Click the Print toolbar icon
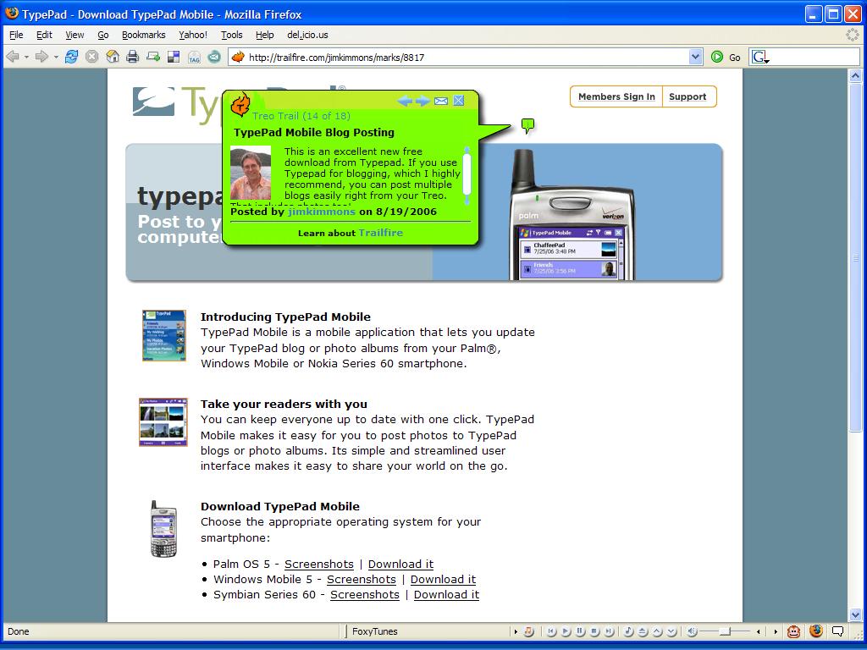This screenshot has height=650, width=867. (x=133, y=57)
